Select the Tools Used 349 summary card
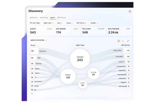 coord(93,31)
